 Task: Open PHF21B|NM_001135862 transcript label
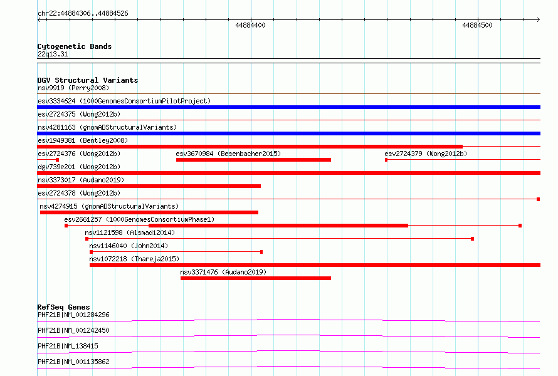point(73,362)
